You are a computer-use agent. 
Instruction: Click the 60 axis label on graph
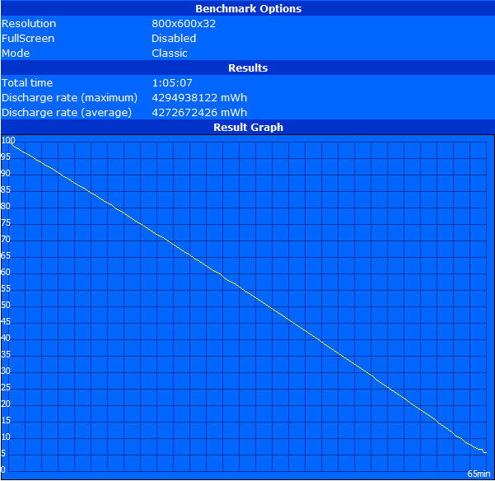(x=6, y=272)
